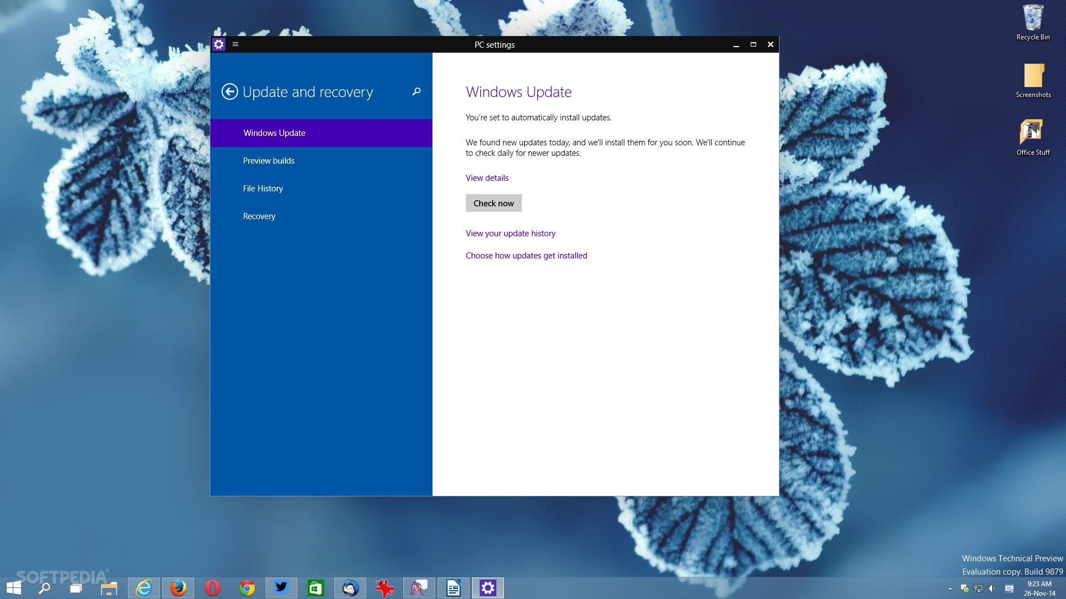This screenshot has height=599, width=1066.
Task: Maximize the PC settings window
Action: 753,44
